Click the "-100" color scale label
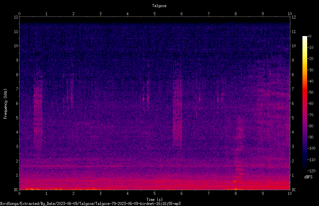The height and width of the screenshot is (206, 319). 311,148
